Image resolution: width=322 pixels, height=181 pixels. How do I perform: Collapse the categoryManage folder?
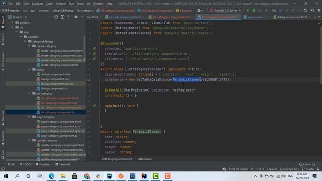coord(25,41)
